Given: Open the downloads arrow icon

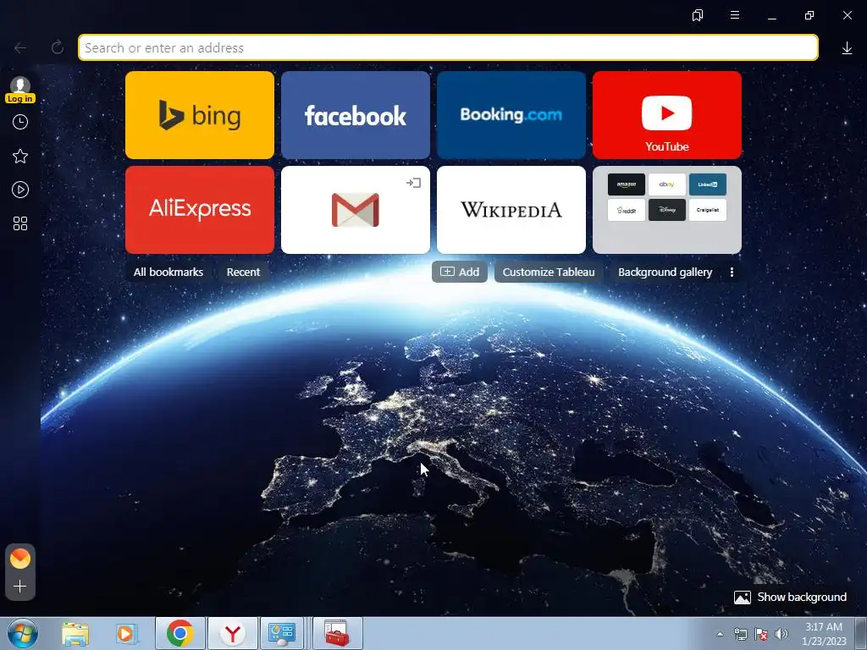Looking at the screenshot, I should click(x=847, y=48).
